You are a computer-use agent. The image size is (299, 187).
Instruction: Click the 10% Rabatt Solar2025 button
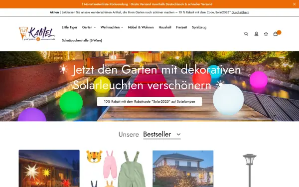(149, 102)
